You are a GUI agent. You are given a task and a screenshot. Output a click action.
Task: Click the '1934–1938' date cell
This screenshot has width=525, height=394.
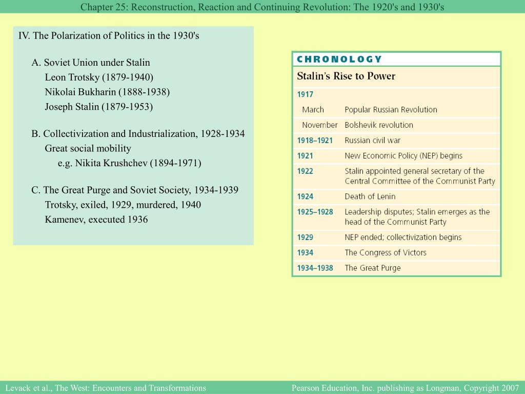pyautogui.click(x=315, y=268)
